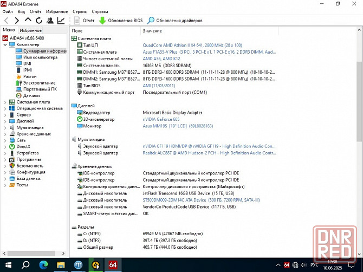363x272 pixels.
Task: Click the Отчёт report toolbar button
Action: click(x=84, y=21)
